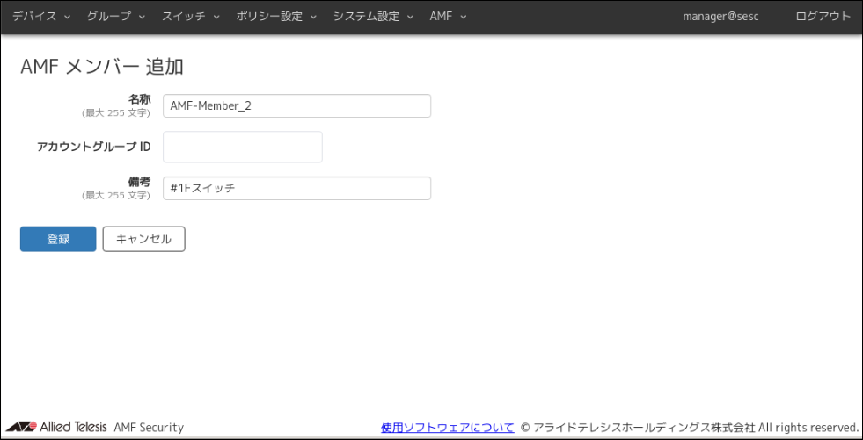This screenshot has width=863, height=440.
Task: Click the 備考 field label
Action: click(x=139, y=182)
